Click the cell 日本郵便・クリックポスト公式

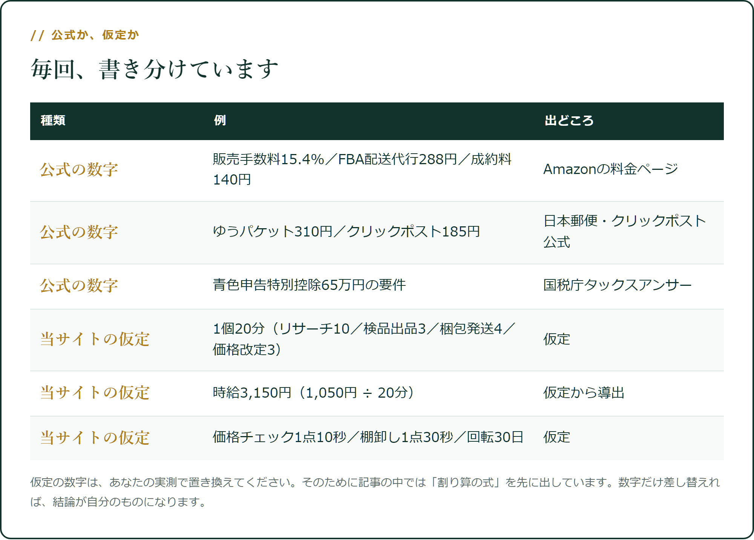(x=625, y=232)
